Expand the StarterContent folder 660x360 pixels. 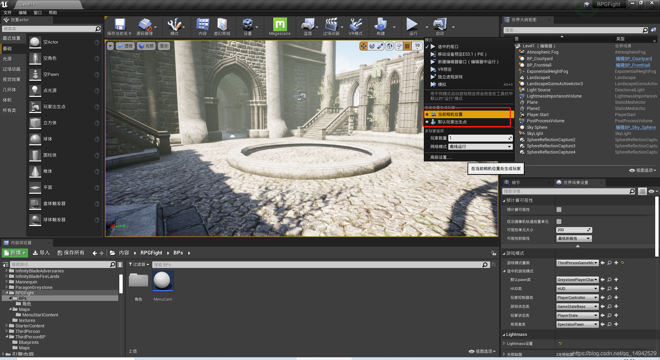[7, 326]
